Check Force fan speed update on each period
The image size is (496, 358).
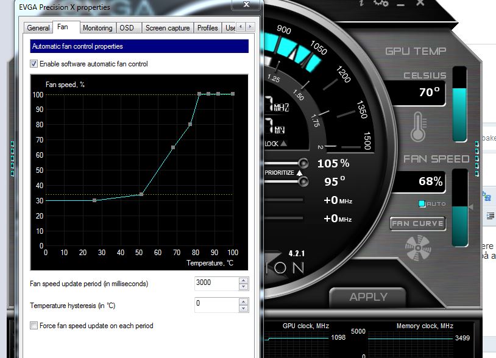tap(34, 326)
